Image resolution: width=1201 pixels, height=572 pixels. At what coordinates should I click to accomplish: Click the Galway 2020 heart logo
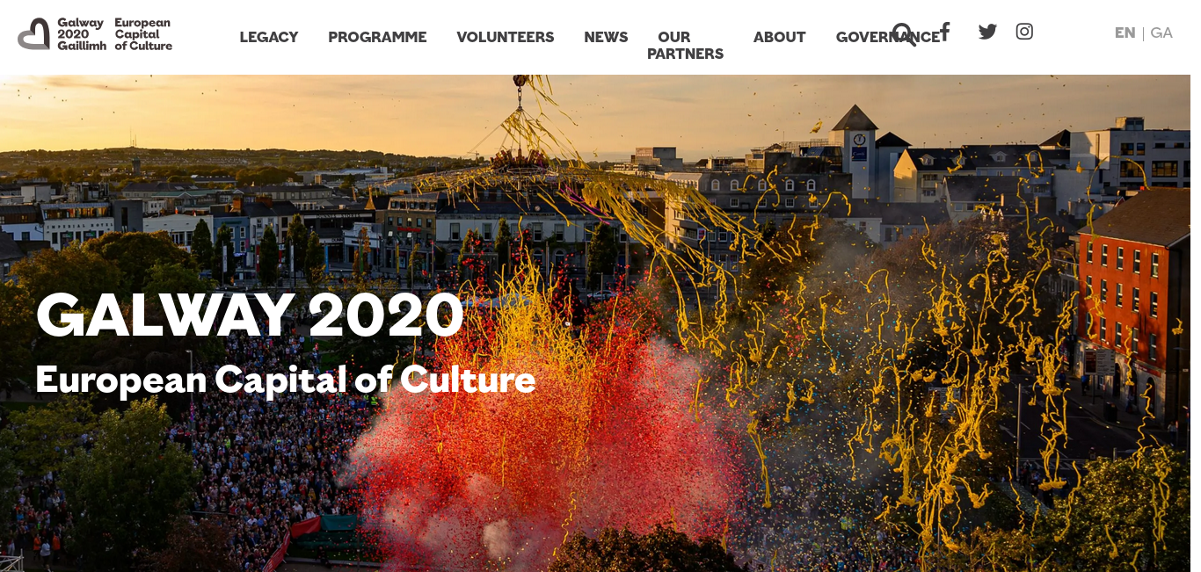click(34, 33)
